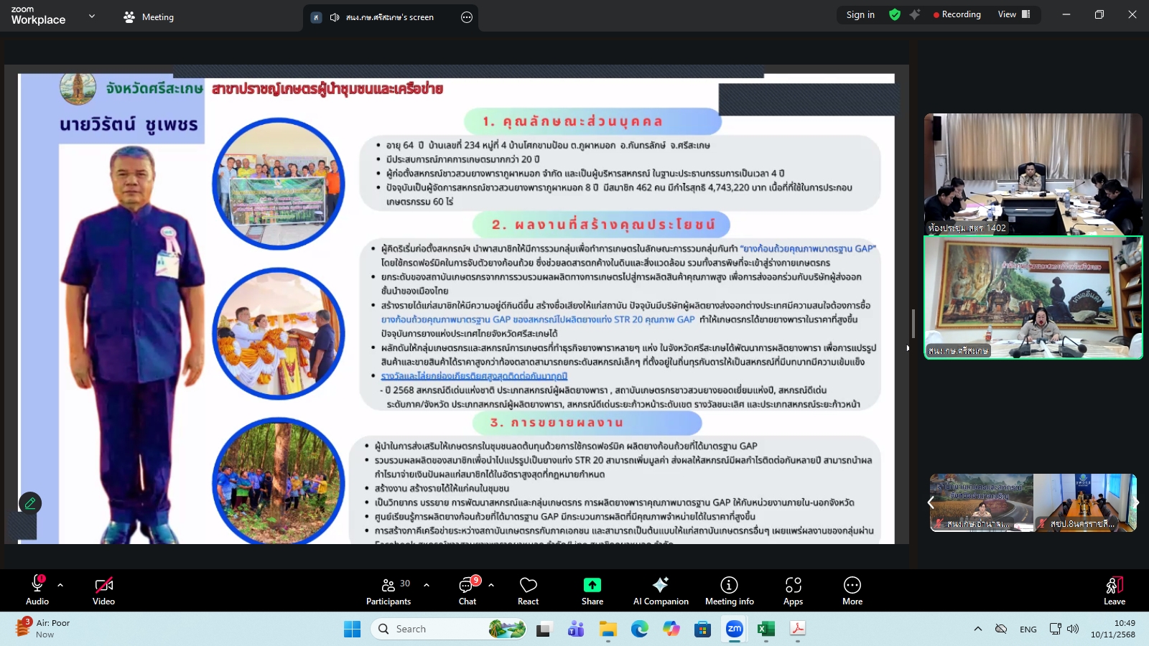Open the Zoom Workplace dropdown chevron
Viewport: 1149px width, 646px height.
(92, 16)
